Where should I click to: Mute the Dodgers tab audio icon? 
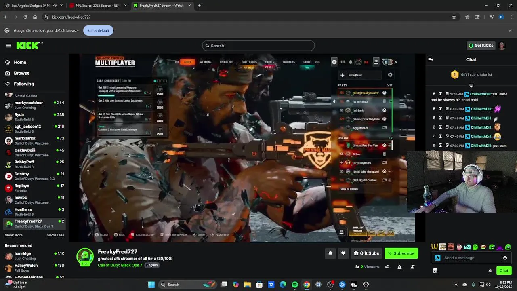tap(55, 6)
